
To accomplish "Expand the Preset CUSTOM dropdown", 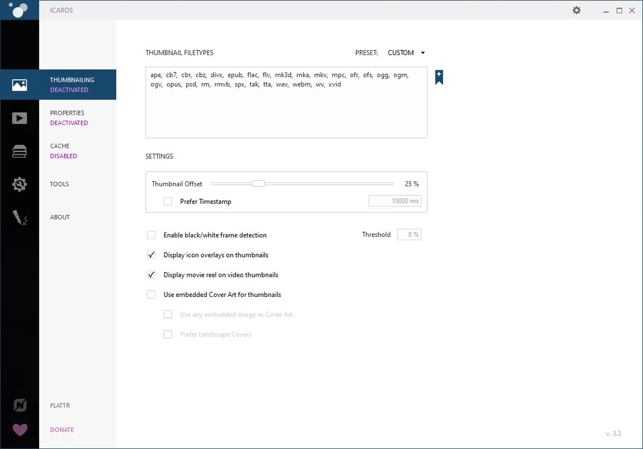I will tap(406, 53).
